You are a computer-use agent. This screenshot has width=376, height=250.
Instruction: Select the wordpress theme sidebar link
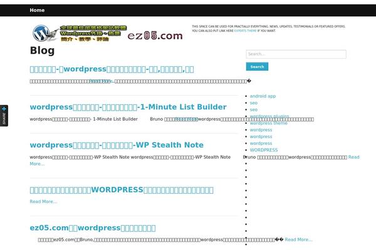tap(269, 123)
